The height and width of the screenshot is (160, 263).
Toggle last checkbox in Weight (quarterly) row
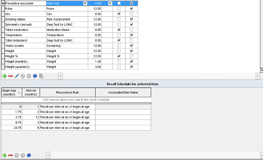click(131, 67)
